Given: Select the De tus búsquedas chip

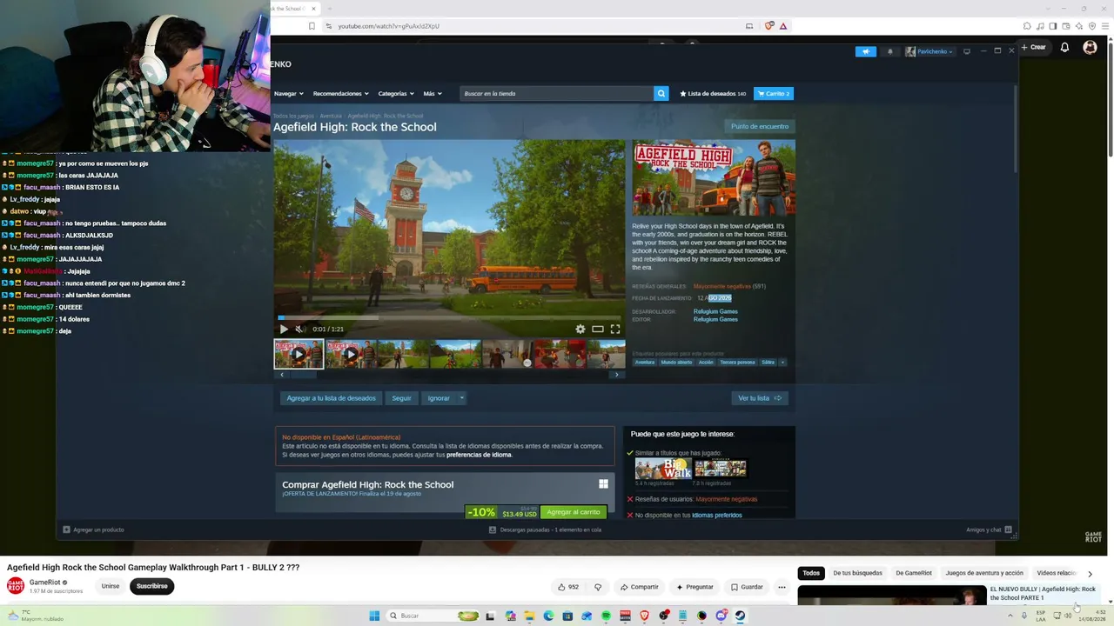Looking at the screenshot, I should click(x=857, y=573).
